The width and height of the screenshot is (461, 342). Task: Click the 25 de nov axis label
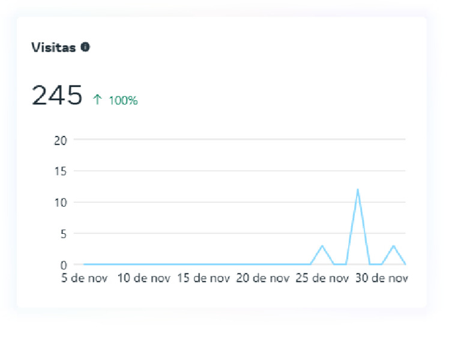pyautogui.click(x=322, y=278)
